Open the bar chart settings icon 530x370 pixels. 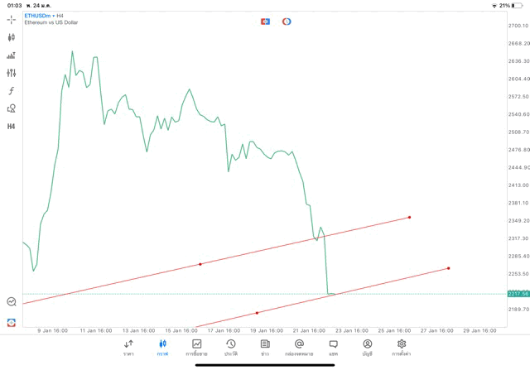[x=12, y=55]
